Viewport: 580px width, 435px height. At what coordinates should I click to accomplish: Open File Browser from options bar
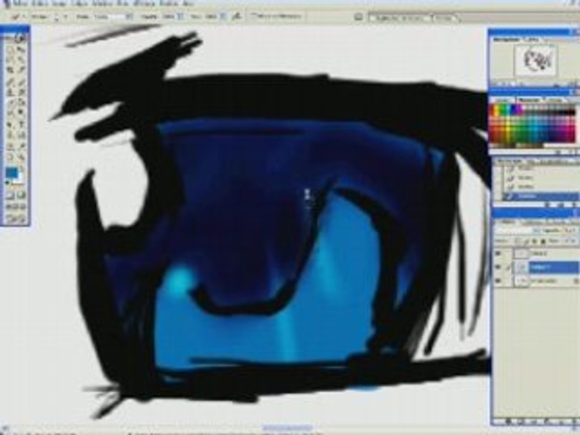pos(358,17)
